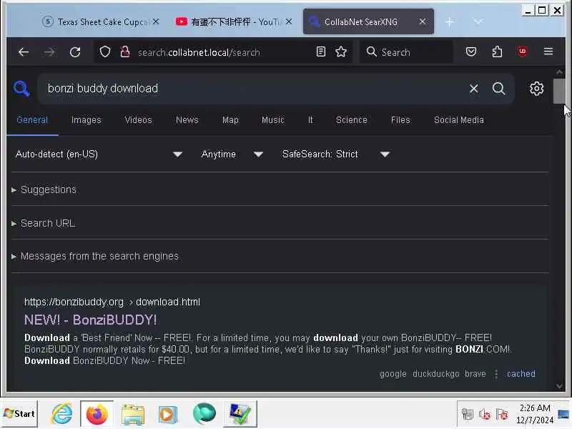Image resolution: width=572 pixels, height=429 pixels.
Task: Launch Windows Media Player from taskbar
Action: click(x=168, y=414)
